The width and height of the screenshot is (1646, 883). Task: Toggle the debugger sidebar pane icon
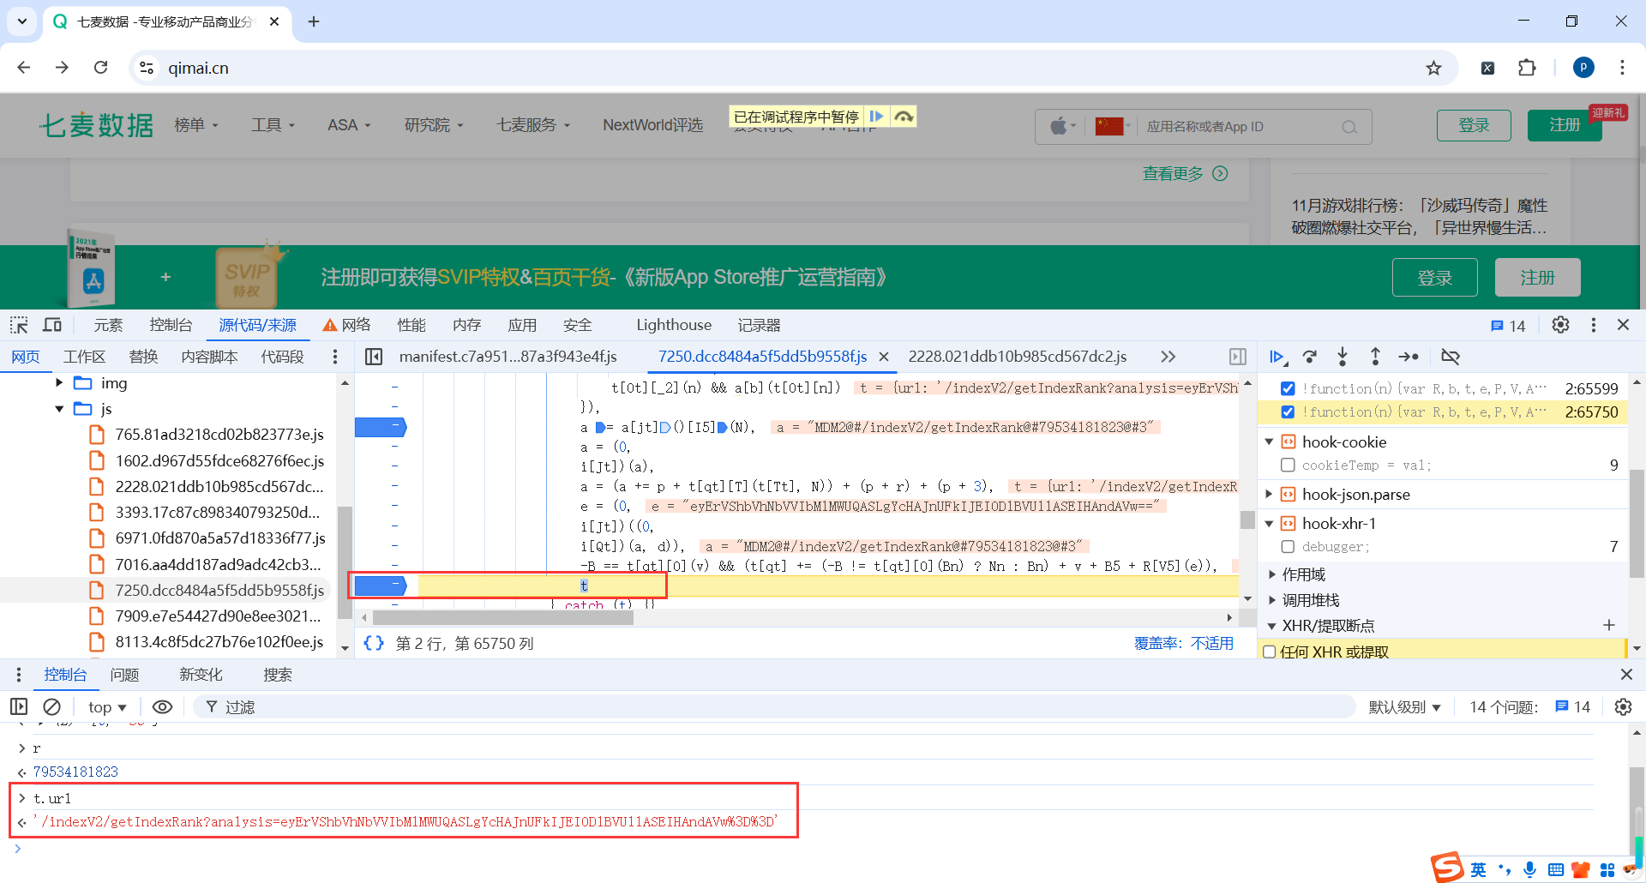pyautogui.click(x=1238, y=357)
